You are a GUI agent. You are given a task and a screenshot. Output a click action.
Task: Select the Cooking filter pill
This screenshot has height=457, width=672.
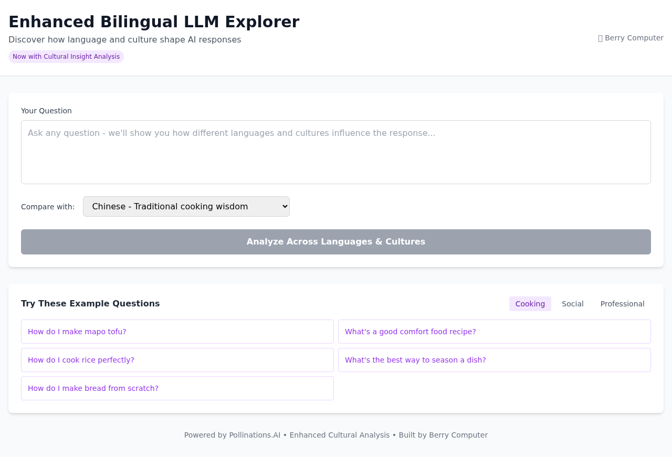530,303
